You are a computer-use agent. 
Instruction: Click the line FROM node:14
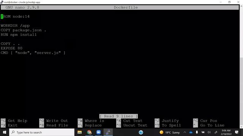[15, 17]
